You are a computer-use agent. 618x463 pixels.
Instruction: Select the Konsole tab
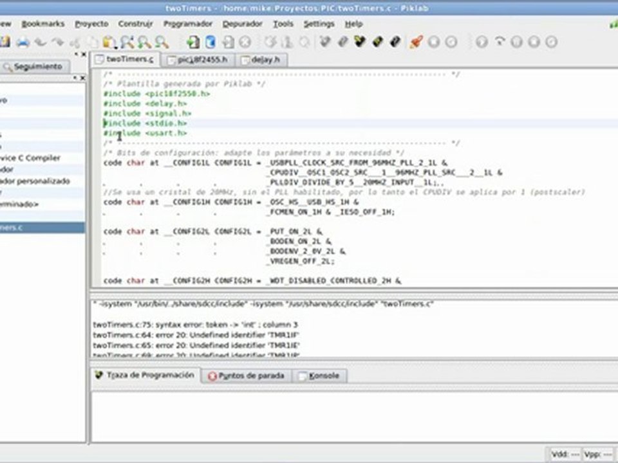click(319, 376)
